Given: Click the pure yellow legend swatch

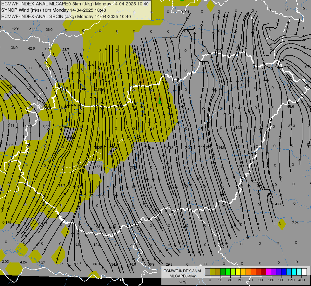Looking at the screenshot, I should tap(238, 272).
